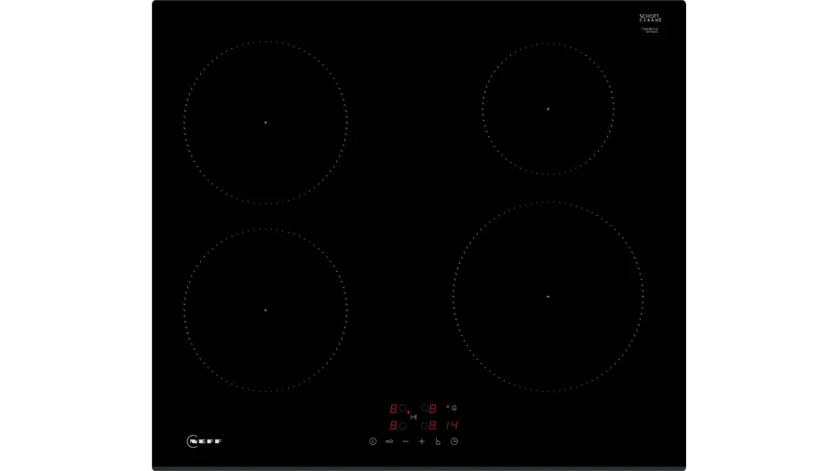This screenshot has height=471, width=838.
Task: Tap the boost flask-shaped icon
Action: click(x=438, y=441)
